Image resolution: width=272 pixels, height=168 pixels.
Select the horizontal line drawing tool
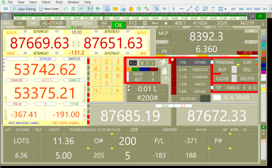(x=181, y=9)
